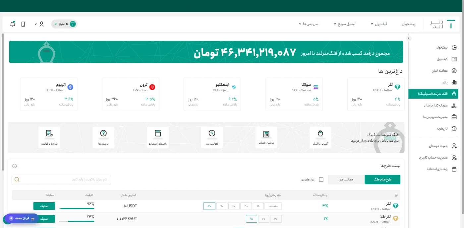Click استیک button for تتر طلا XAUT
The image size is (464, 228).
[x=44, y=219]
